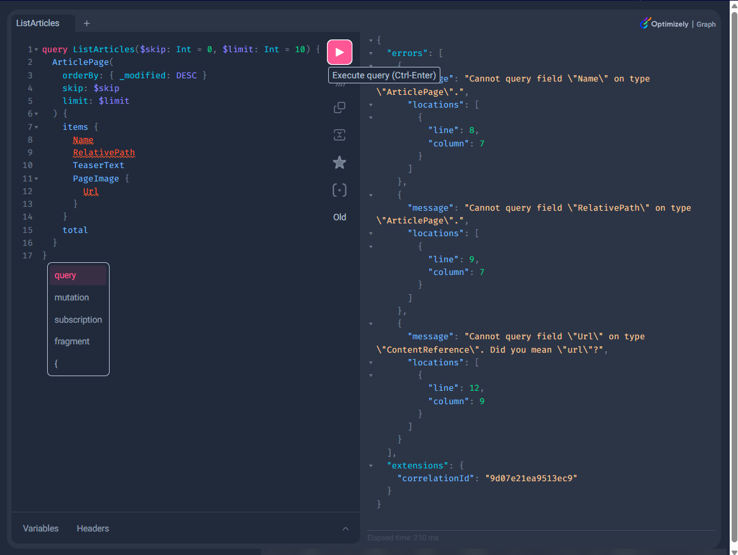This screenshot has height=555, width=738.
Task: Fold the query at line 1 arrow
Action: tap(36, 50)
